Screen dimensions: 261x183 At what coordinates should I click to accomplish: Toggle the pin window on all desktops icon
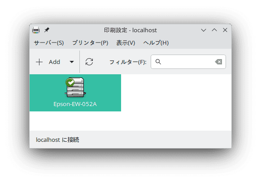pos(47,30)
